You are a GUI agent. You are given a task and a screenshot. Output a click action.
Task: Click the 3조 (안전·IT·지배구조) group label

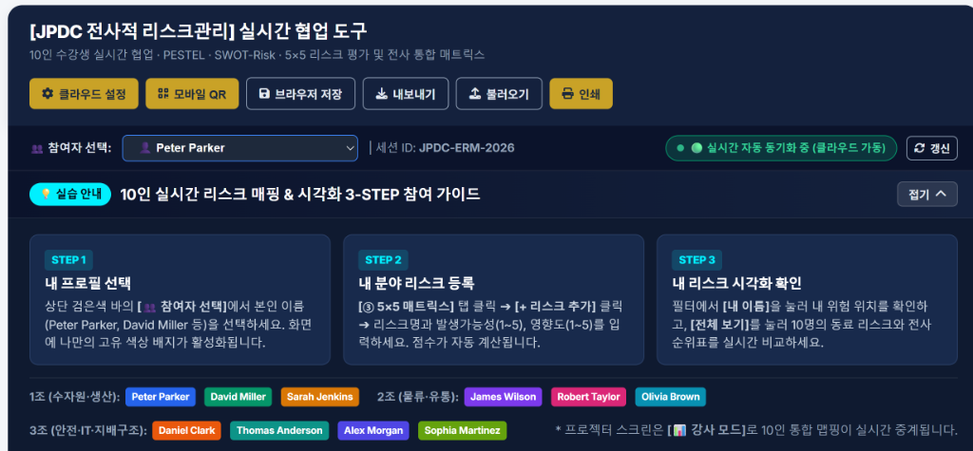click(x=87, y=430)
